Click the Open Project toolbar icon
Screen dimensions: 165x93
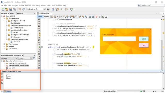11,9
